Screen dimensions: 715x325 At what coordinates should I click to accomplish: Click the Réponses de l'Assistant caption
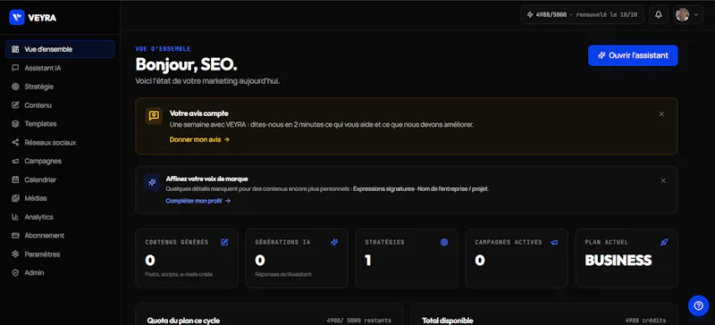click(283, 274)
